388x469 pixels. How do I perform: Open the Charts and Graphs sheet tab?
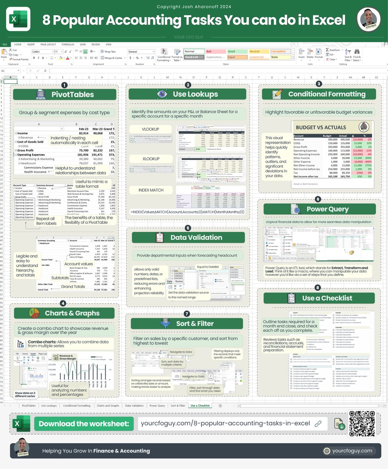pyautogui.click(x=108, y=406)
